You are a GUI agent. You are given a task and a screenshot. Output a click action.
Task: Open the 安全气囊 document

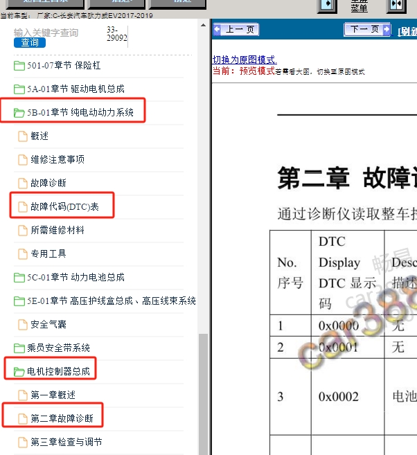[42, 324]
